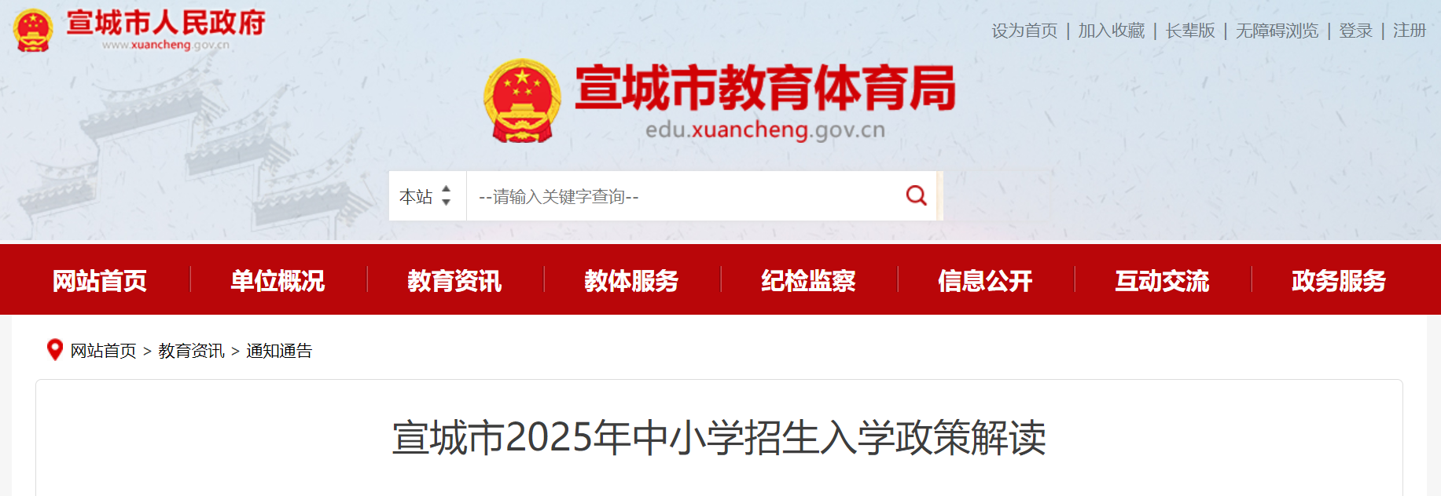Click the 通知通告 breadcrumb link

pos(279,351)
